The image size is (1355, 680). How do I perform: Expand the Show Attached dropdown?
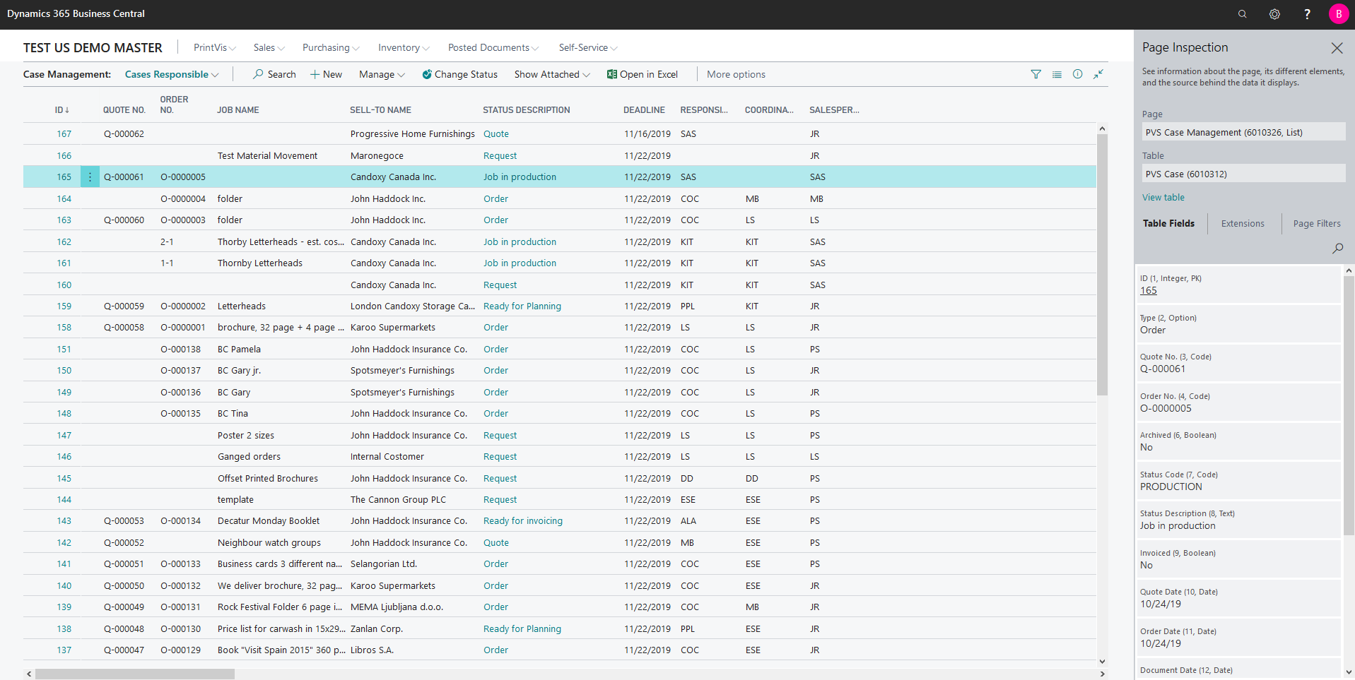(552, 74)
